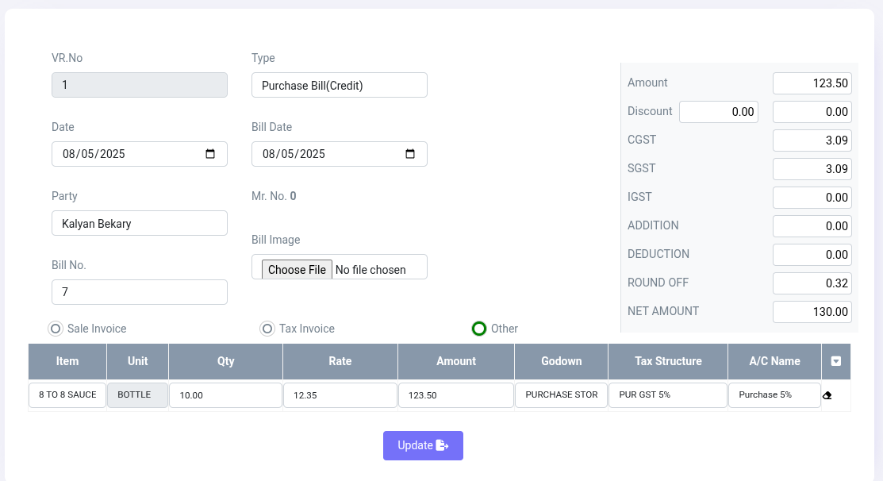Select the NET AMOUNT field showing 130.00

pyautogui.click(x=812, y=311)
